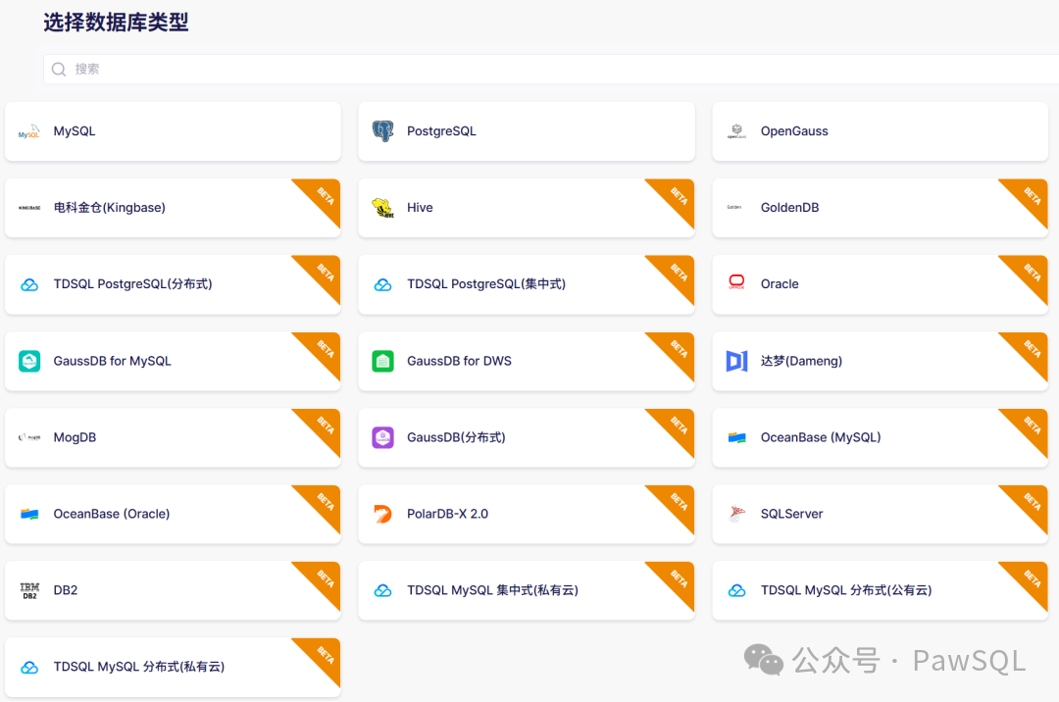Select the OpenGauss label text
Image resolution: width=1059 pixels, height=702 pixels.
pos(794,131)
